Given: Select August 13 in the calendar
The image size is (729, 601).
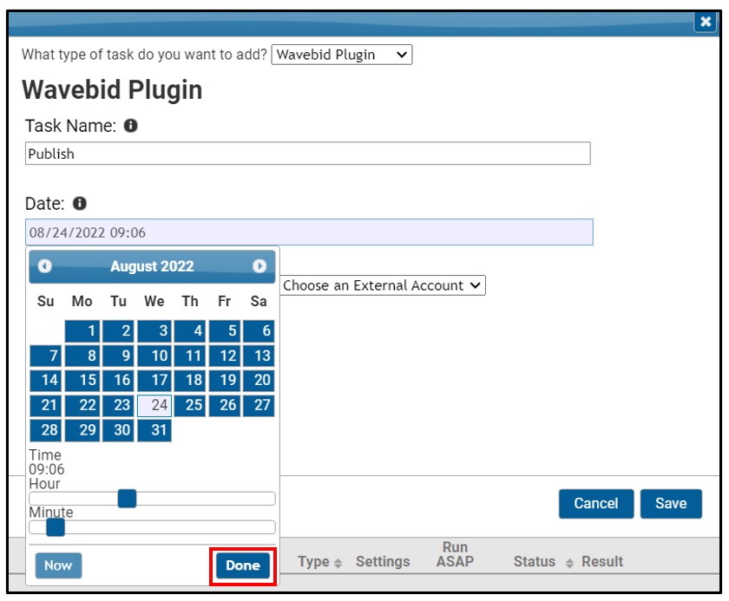Looking at the screenshot, I should (x=259, y=356).
